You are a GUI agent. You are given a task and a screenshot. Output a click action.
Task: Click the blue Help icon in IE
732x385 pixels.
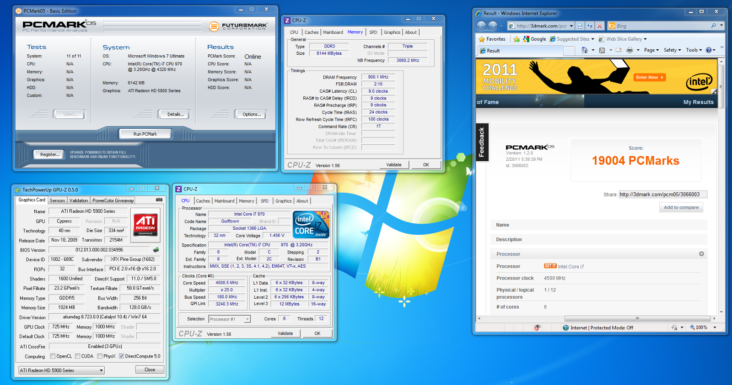709,50
